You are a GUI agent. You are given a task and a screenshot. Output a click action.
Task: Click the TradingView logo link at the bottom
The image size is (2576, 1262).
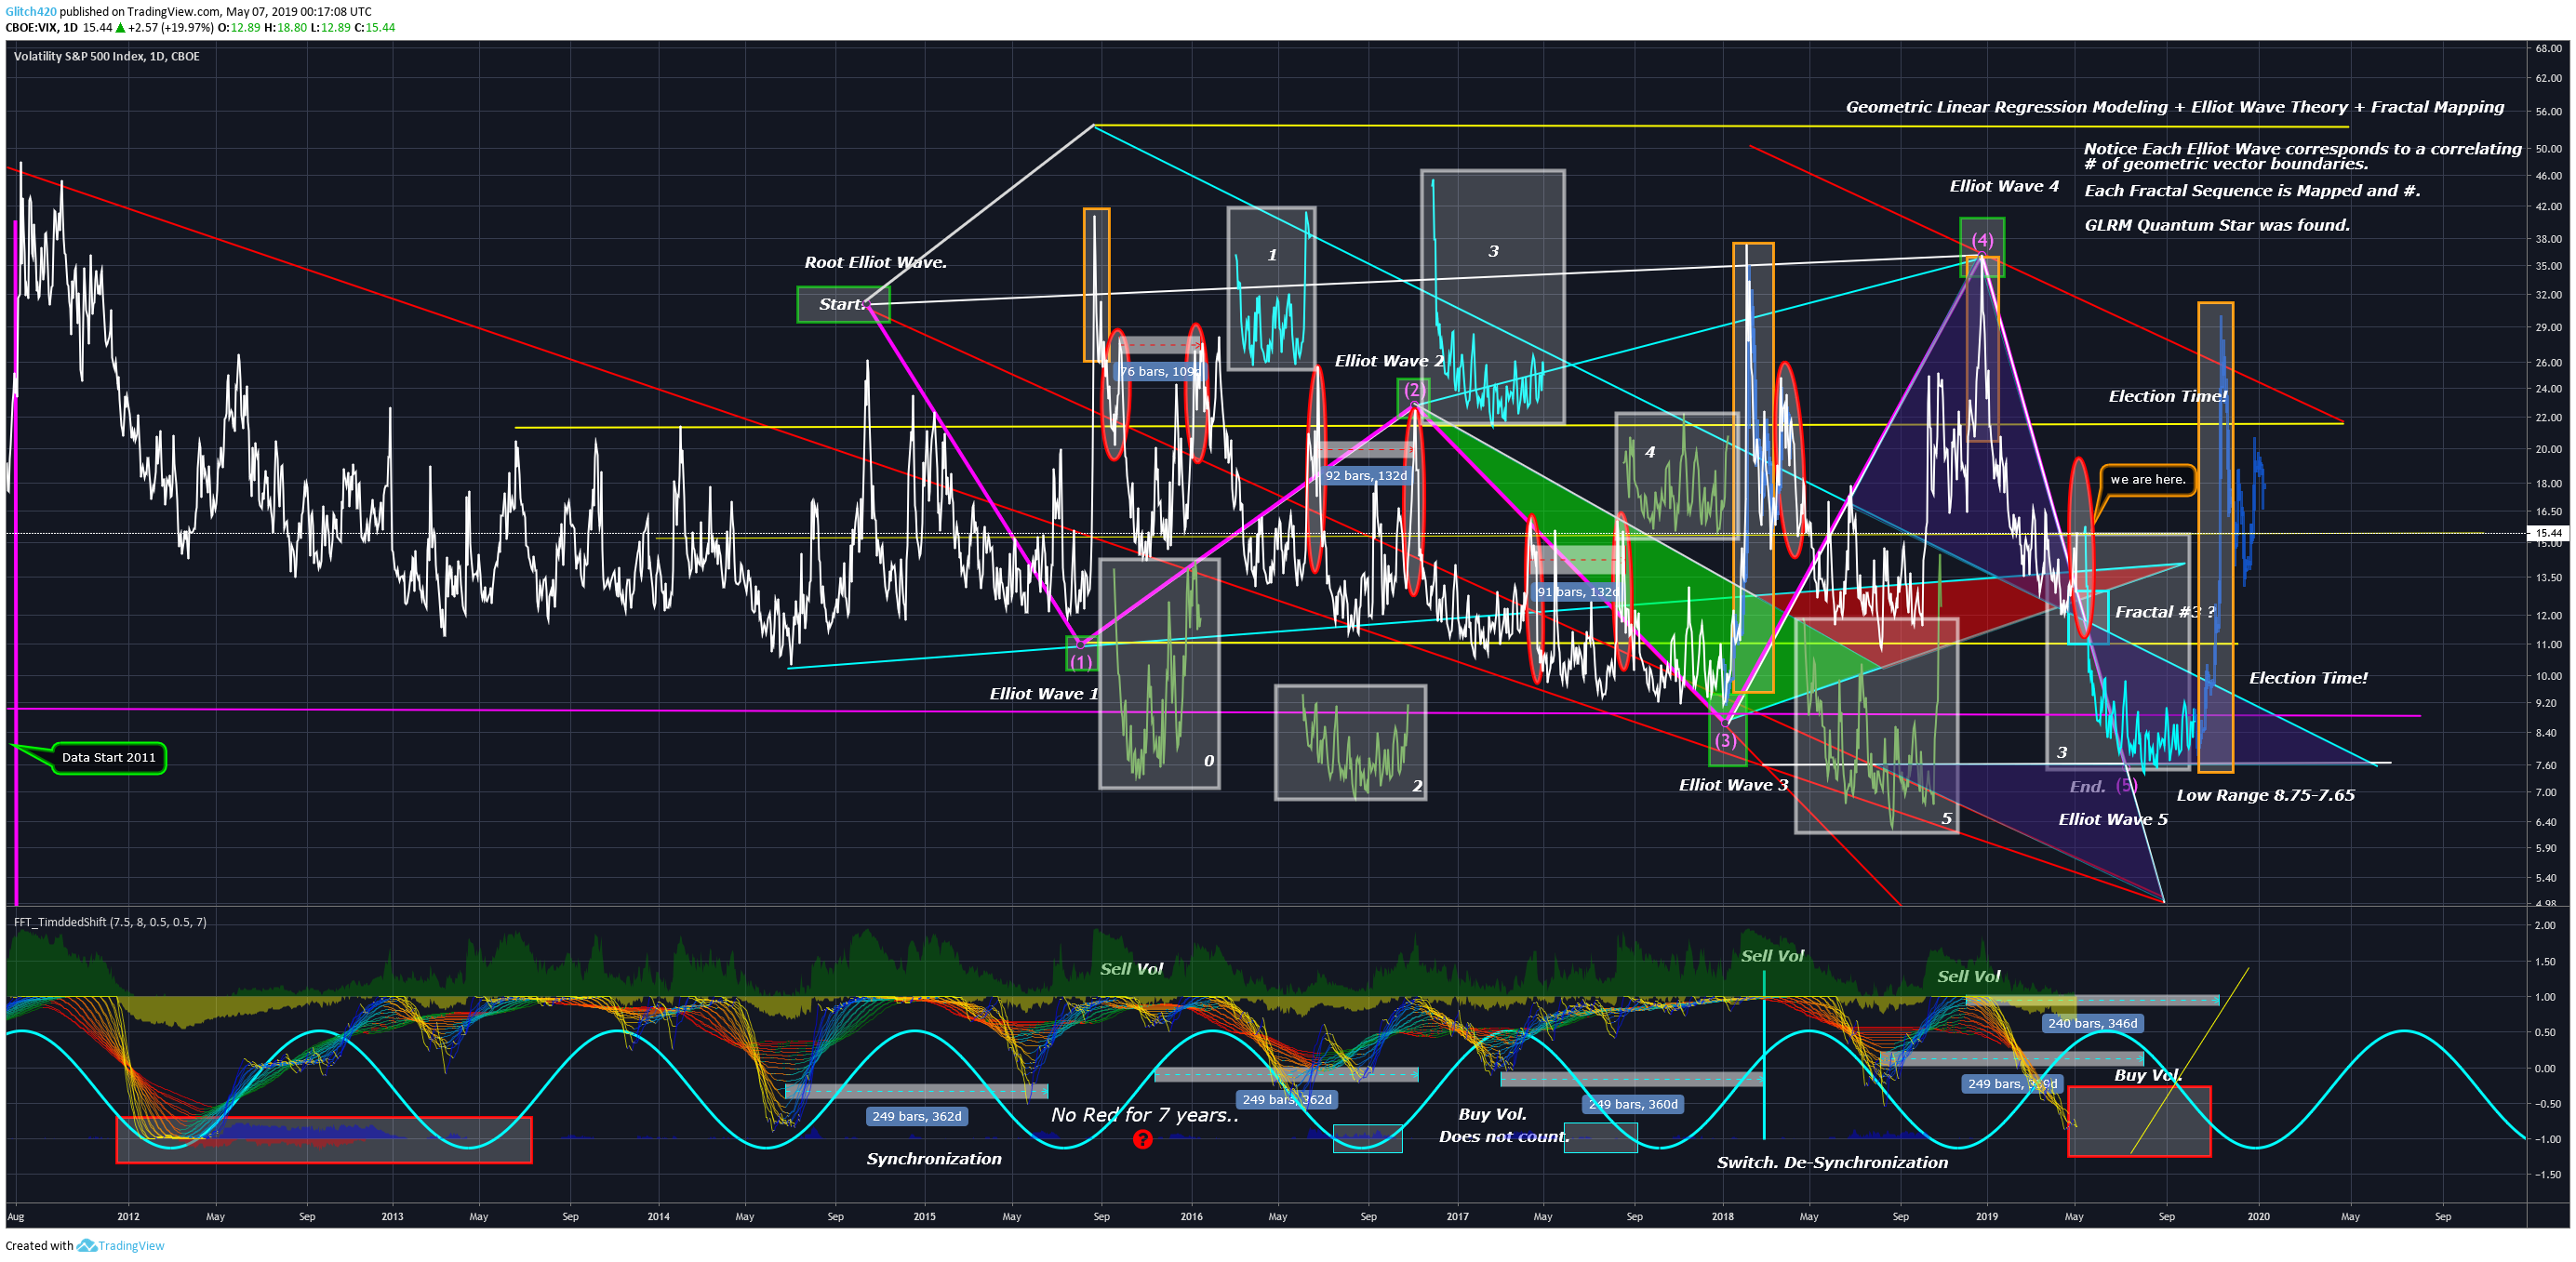coord(121,1245)
